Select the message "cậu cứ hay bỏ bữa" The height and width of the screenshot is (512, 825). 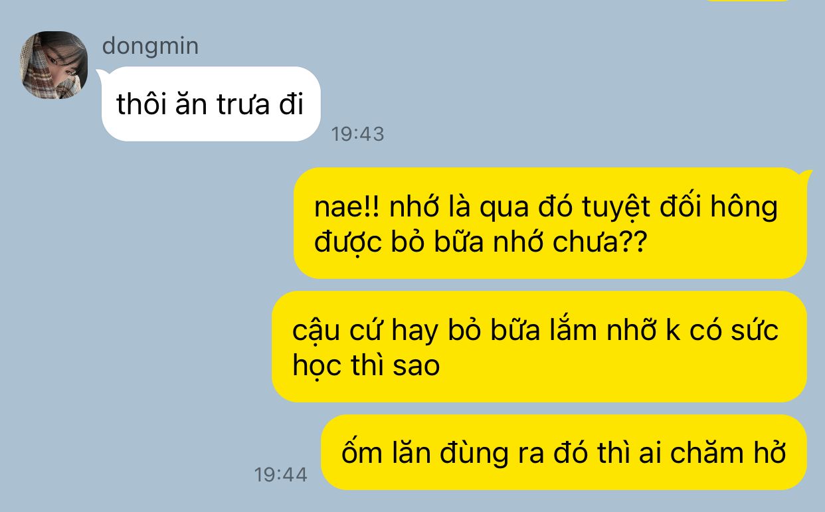click(x=539, y=347)
